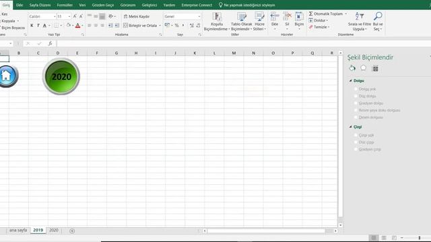This screenshot has width=431, height=242.
Task: Click the insert function fx icon
Action: click(51, 43)
